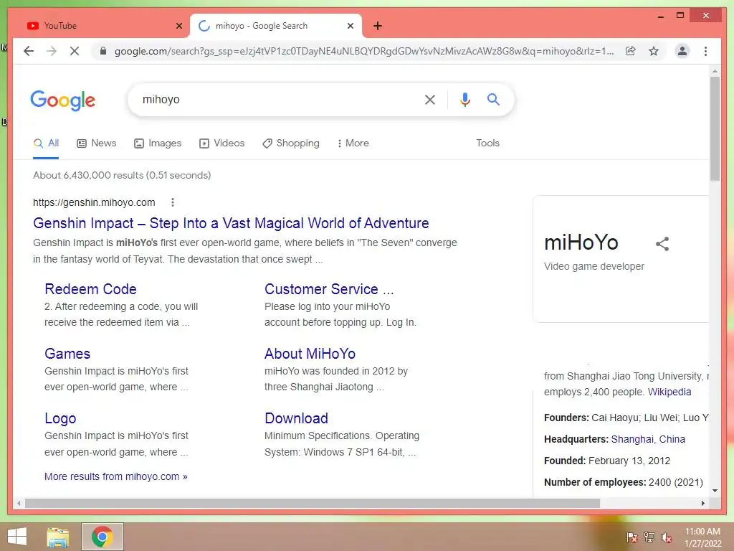
Task: Open the Wikipedia link in the knowledge panel
Action: (669, 392)
